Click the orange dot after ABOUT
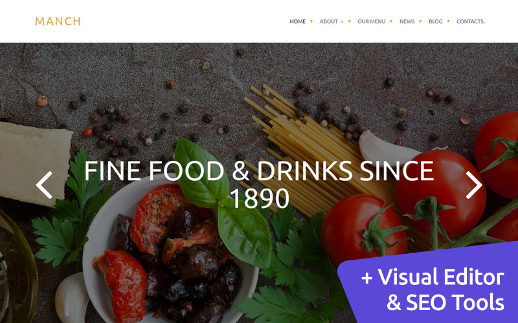 [349, 21]
